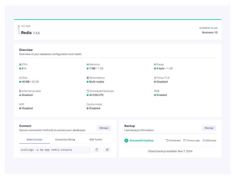
Task: Click the green status dot for Multi-nodes
Action: pos(87,82)
